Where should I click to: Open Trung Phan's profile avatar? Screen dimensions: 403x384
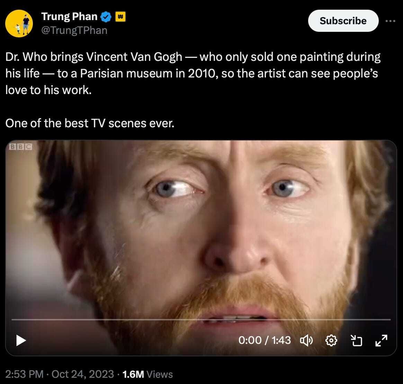pyautogui.click(x=19, y=24)
